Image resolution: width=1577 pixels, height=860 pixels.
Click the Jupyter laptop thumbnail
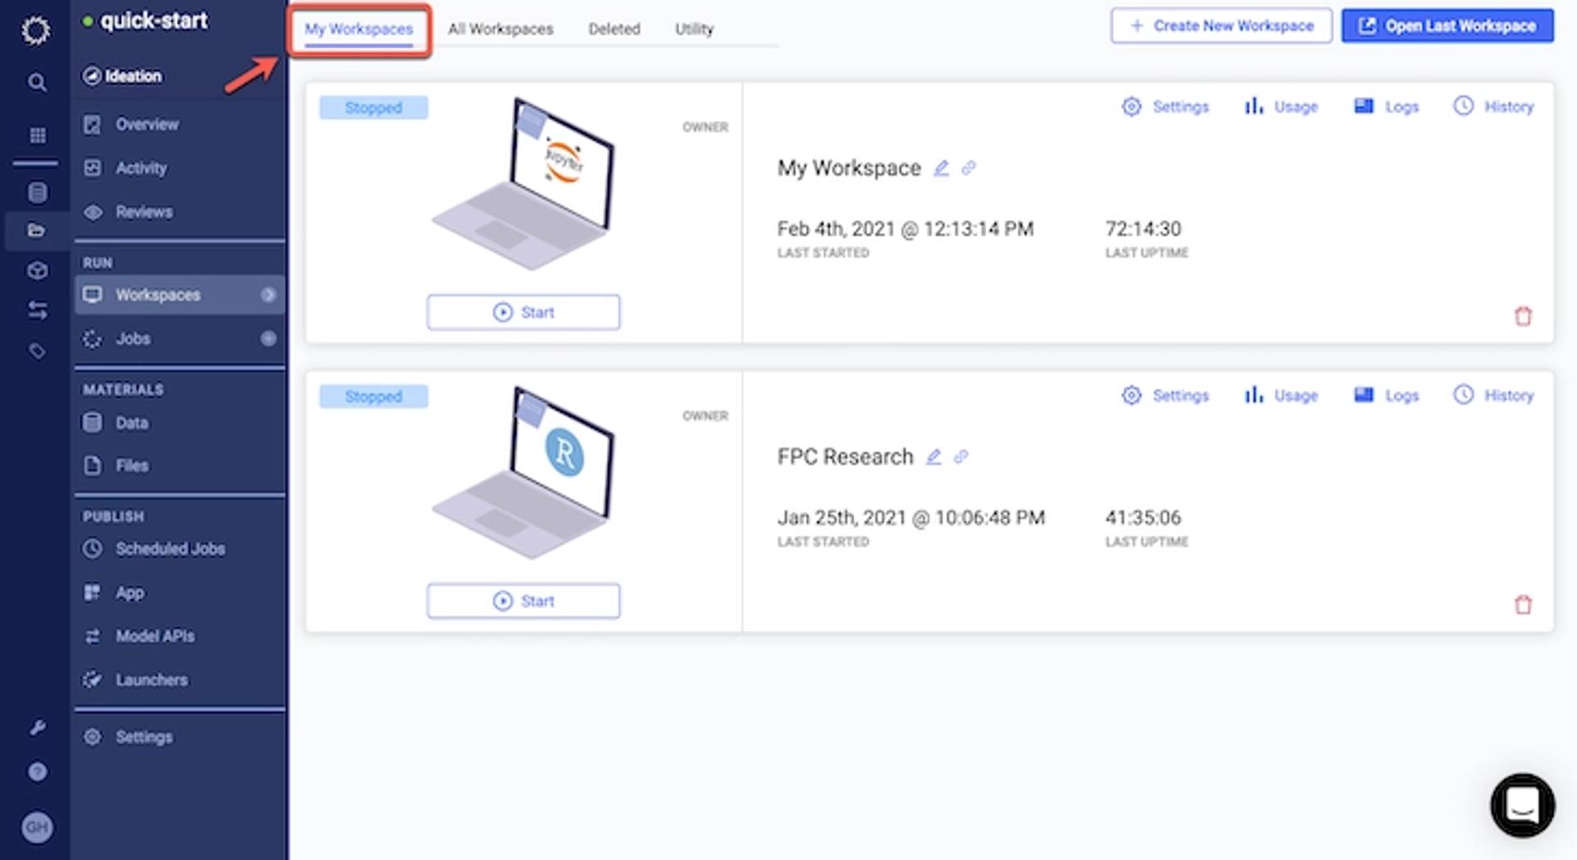(x=524, y=183)
